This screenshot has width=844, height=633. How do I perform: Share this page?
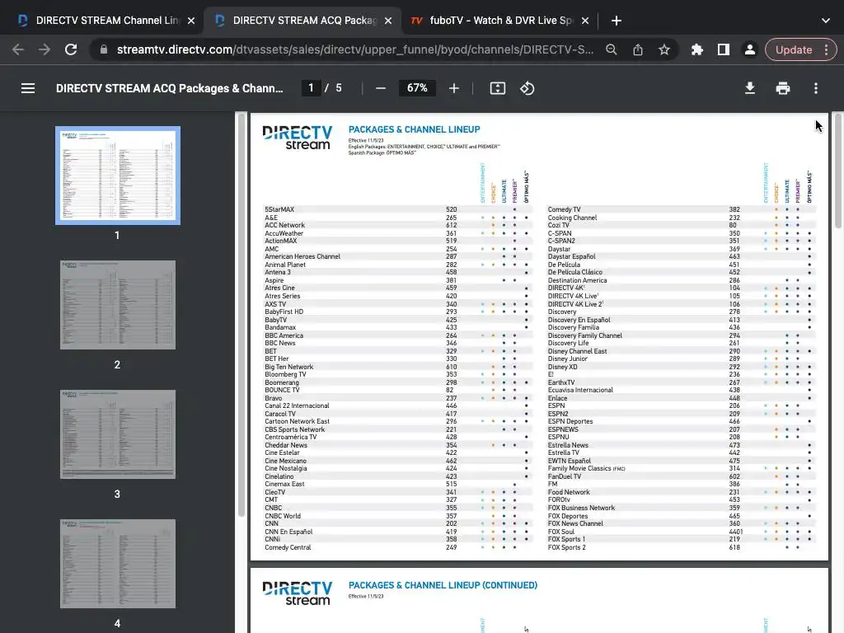point(638,49)
